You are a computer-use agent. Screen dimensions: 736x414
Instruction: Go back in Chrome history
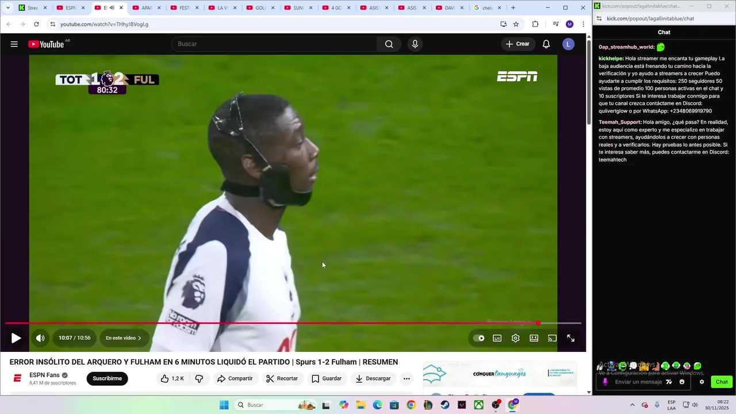pos(9,24)
